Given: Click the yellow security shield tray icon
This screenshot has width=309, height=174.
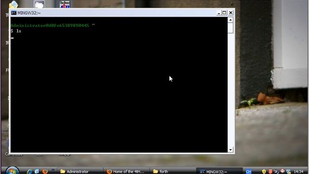Looking at the screenshot, I should click(x=264, y=172).
